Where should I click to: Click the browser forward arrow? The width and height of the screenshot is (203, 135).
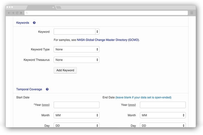coord(13,13)
